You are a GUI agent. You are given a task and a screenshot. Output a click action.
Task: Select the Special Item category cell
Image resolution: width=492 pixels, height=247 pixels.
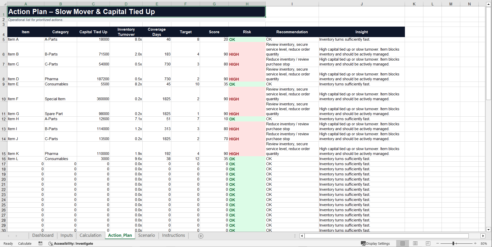pyautogui.click(x=60, y=94)
